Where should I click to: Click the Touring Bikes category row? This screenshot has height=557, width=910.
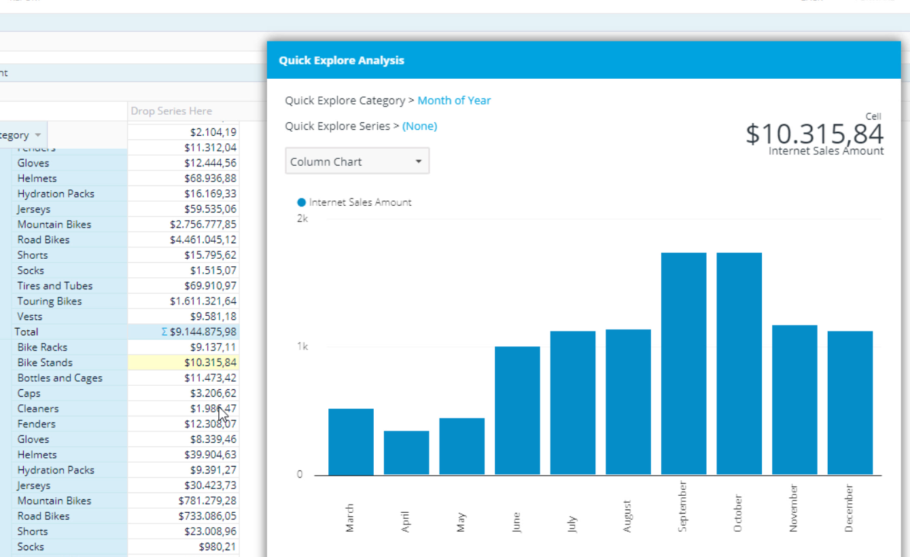tap(49, 301)
